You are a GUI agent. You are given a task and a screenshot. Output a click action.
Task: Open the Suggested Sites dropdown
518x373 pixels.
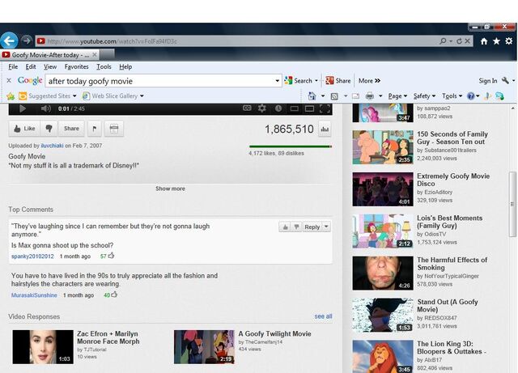pos(74,95)
